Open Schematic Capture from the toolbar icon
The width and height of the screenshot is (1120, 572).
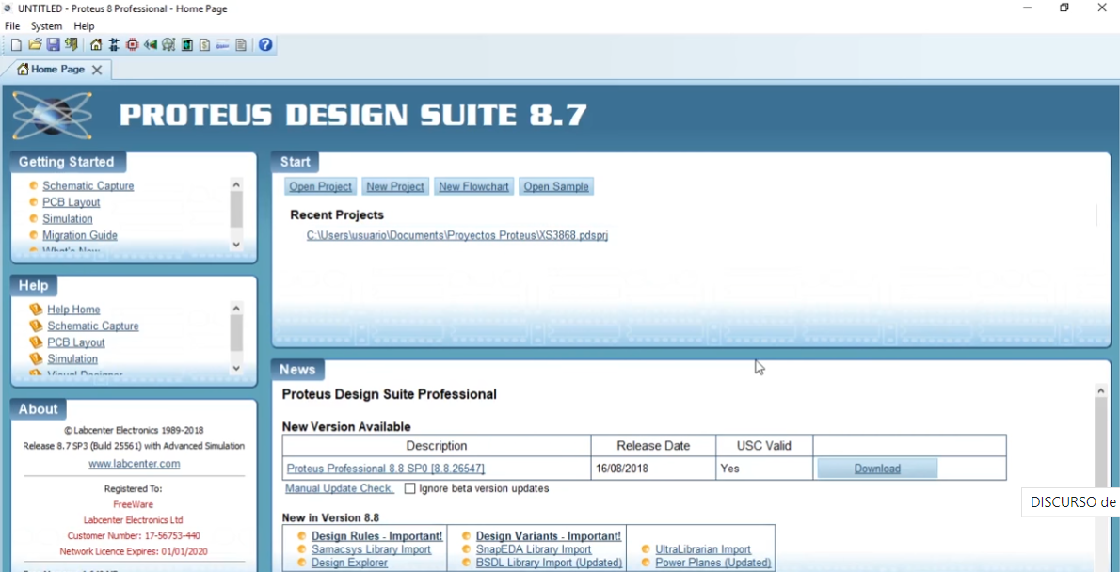(114, 45)
